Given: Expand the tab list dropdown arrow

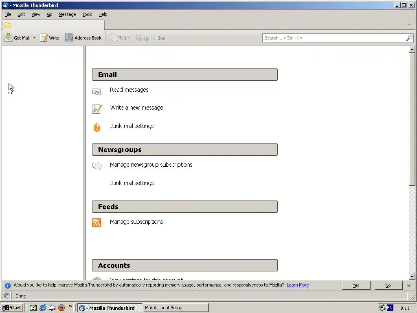Looking at the screenshot, I should coord(409,24).
